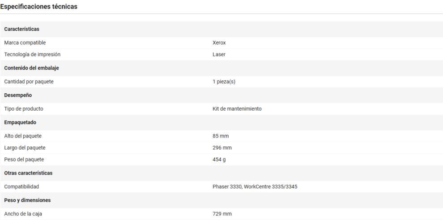443x220 pixels.
Task: Select the "454 g" weight value
Action: [219, 159]
